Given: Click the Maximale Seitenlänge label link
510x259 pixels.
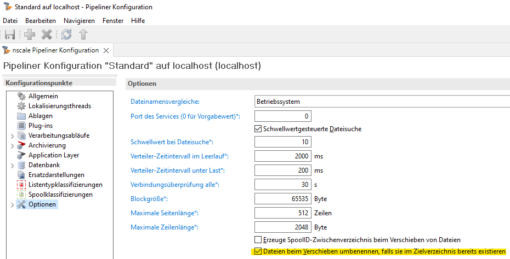Looking at the screenshot, I should click(164, 212).
